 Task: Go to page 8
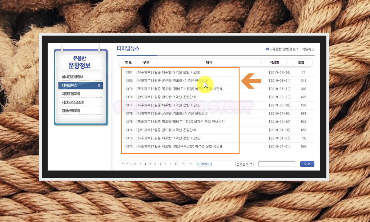coord(165,164)
